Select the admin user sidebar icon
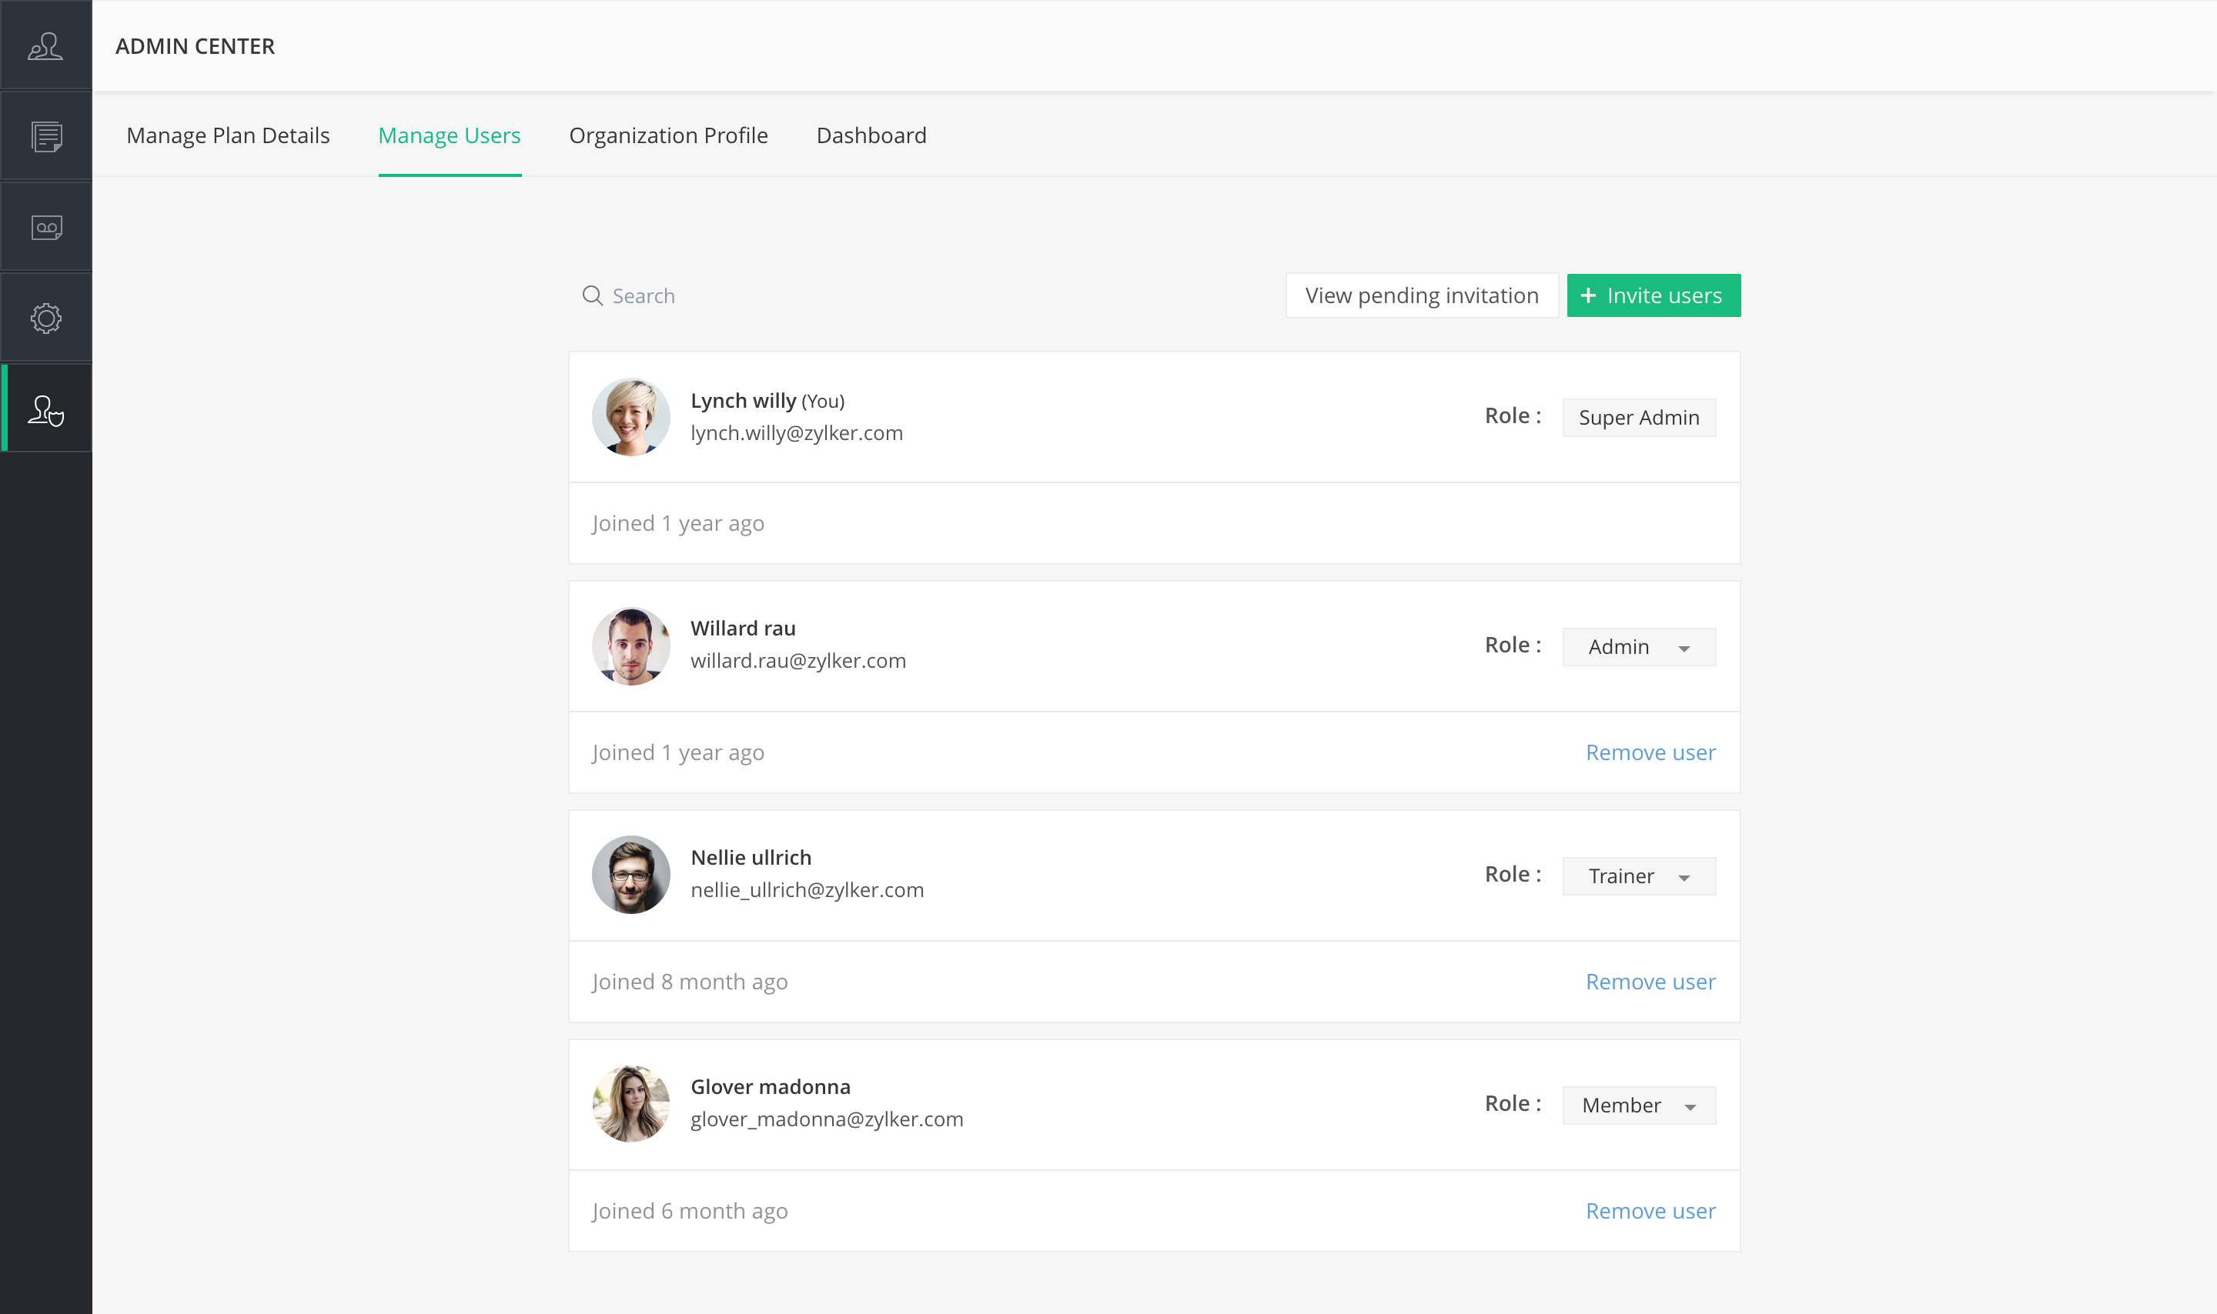The width and height of the screenshot is (2217, 1314). 46,409
